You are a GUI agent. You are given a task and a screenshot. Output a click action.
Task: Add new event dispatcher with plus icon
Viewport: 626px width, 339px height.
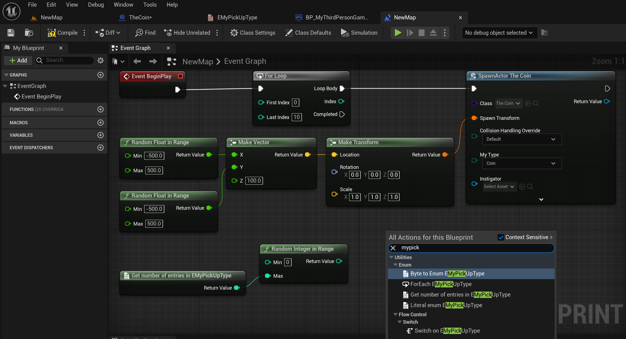[x=101, y=148]
